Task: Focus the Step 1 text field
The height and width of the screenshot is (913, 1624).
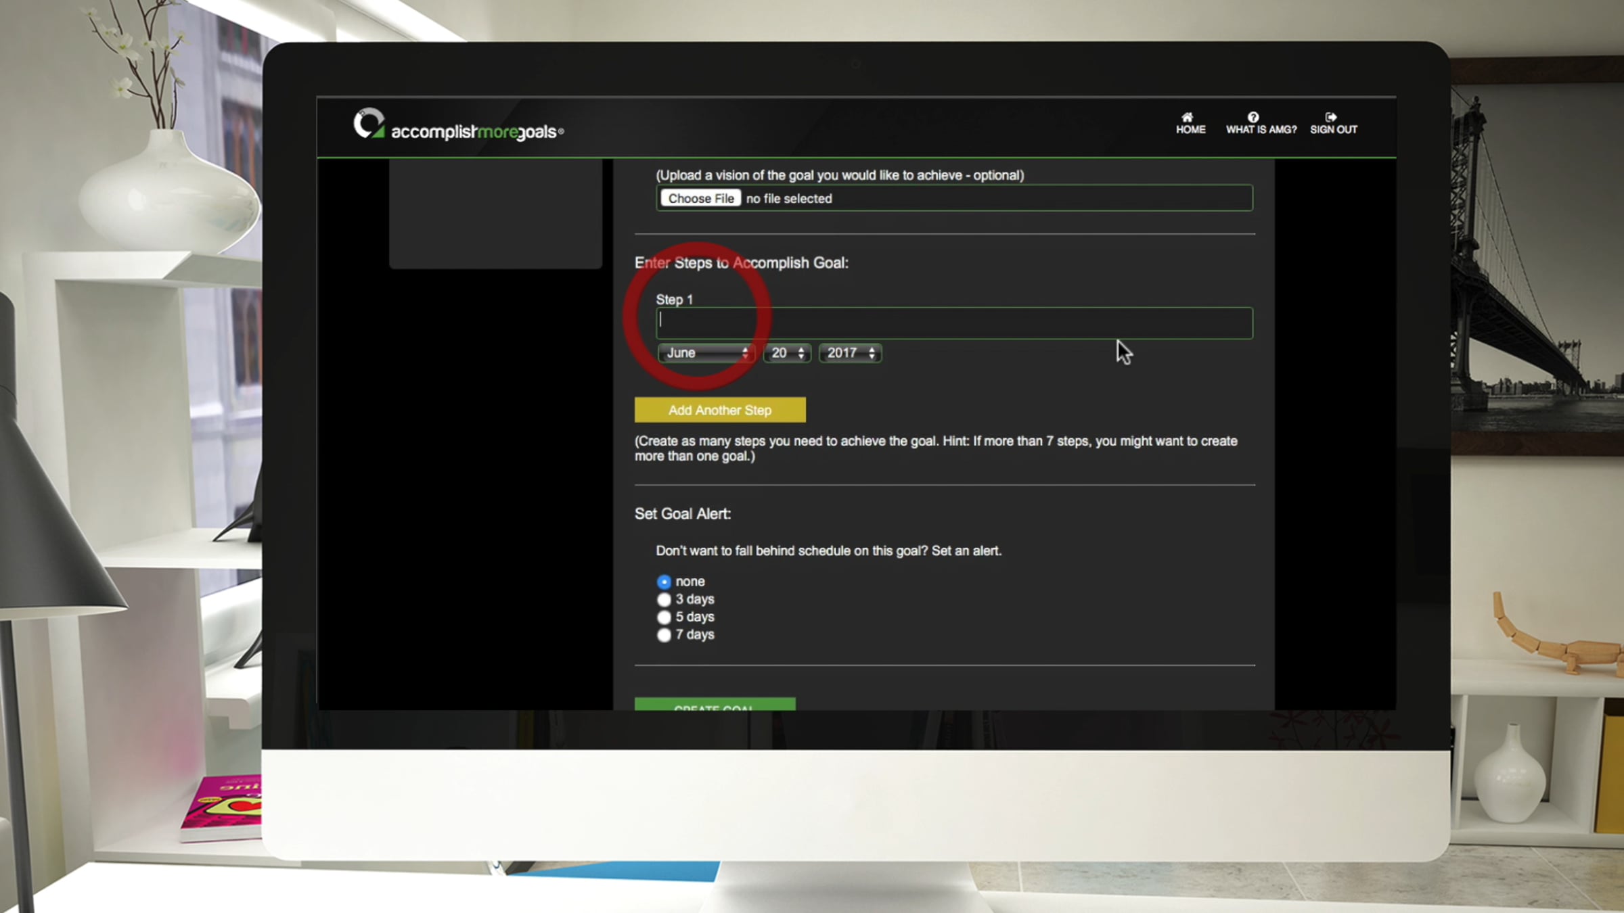Action: [x=954, y=323]
